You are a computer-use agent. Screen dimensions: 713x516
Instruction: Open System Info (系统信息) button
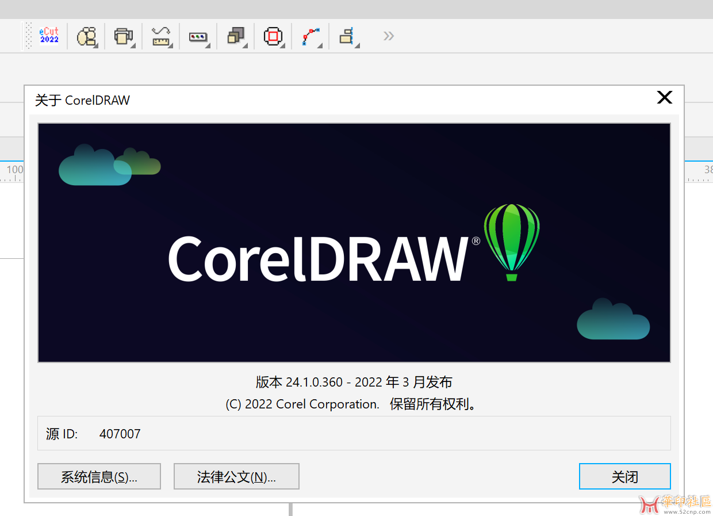coord(99,477)
